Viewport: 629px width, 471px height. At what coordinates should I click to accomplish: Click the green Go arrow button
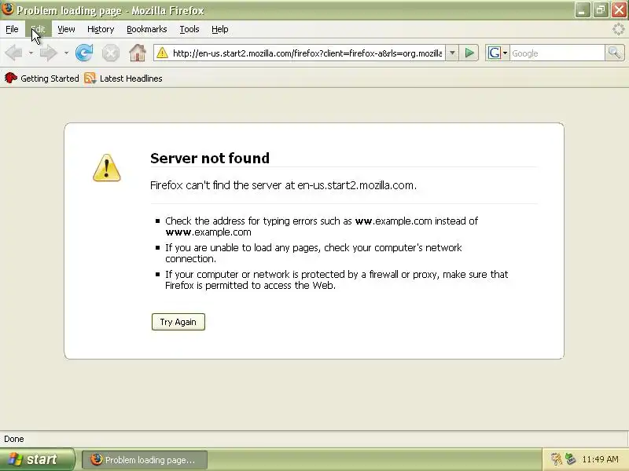(469, 53)
